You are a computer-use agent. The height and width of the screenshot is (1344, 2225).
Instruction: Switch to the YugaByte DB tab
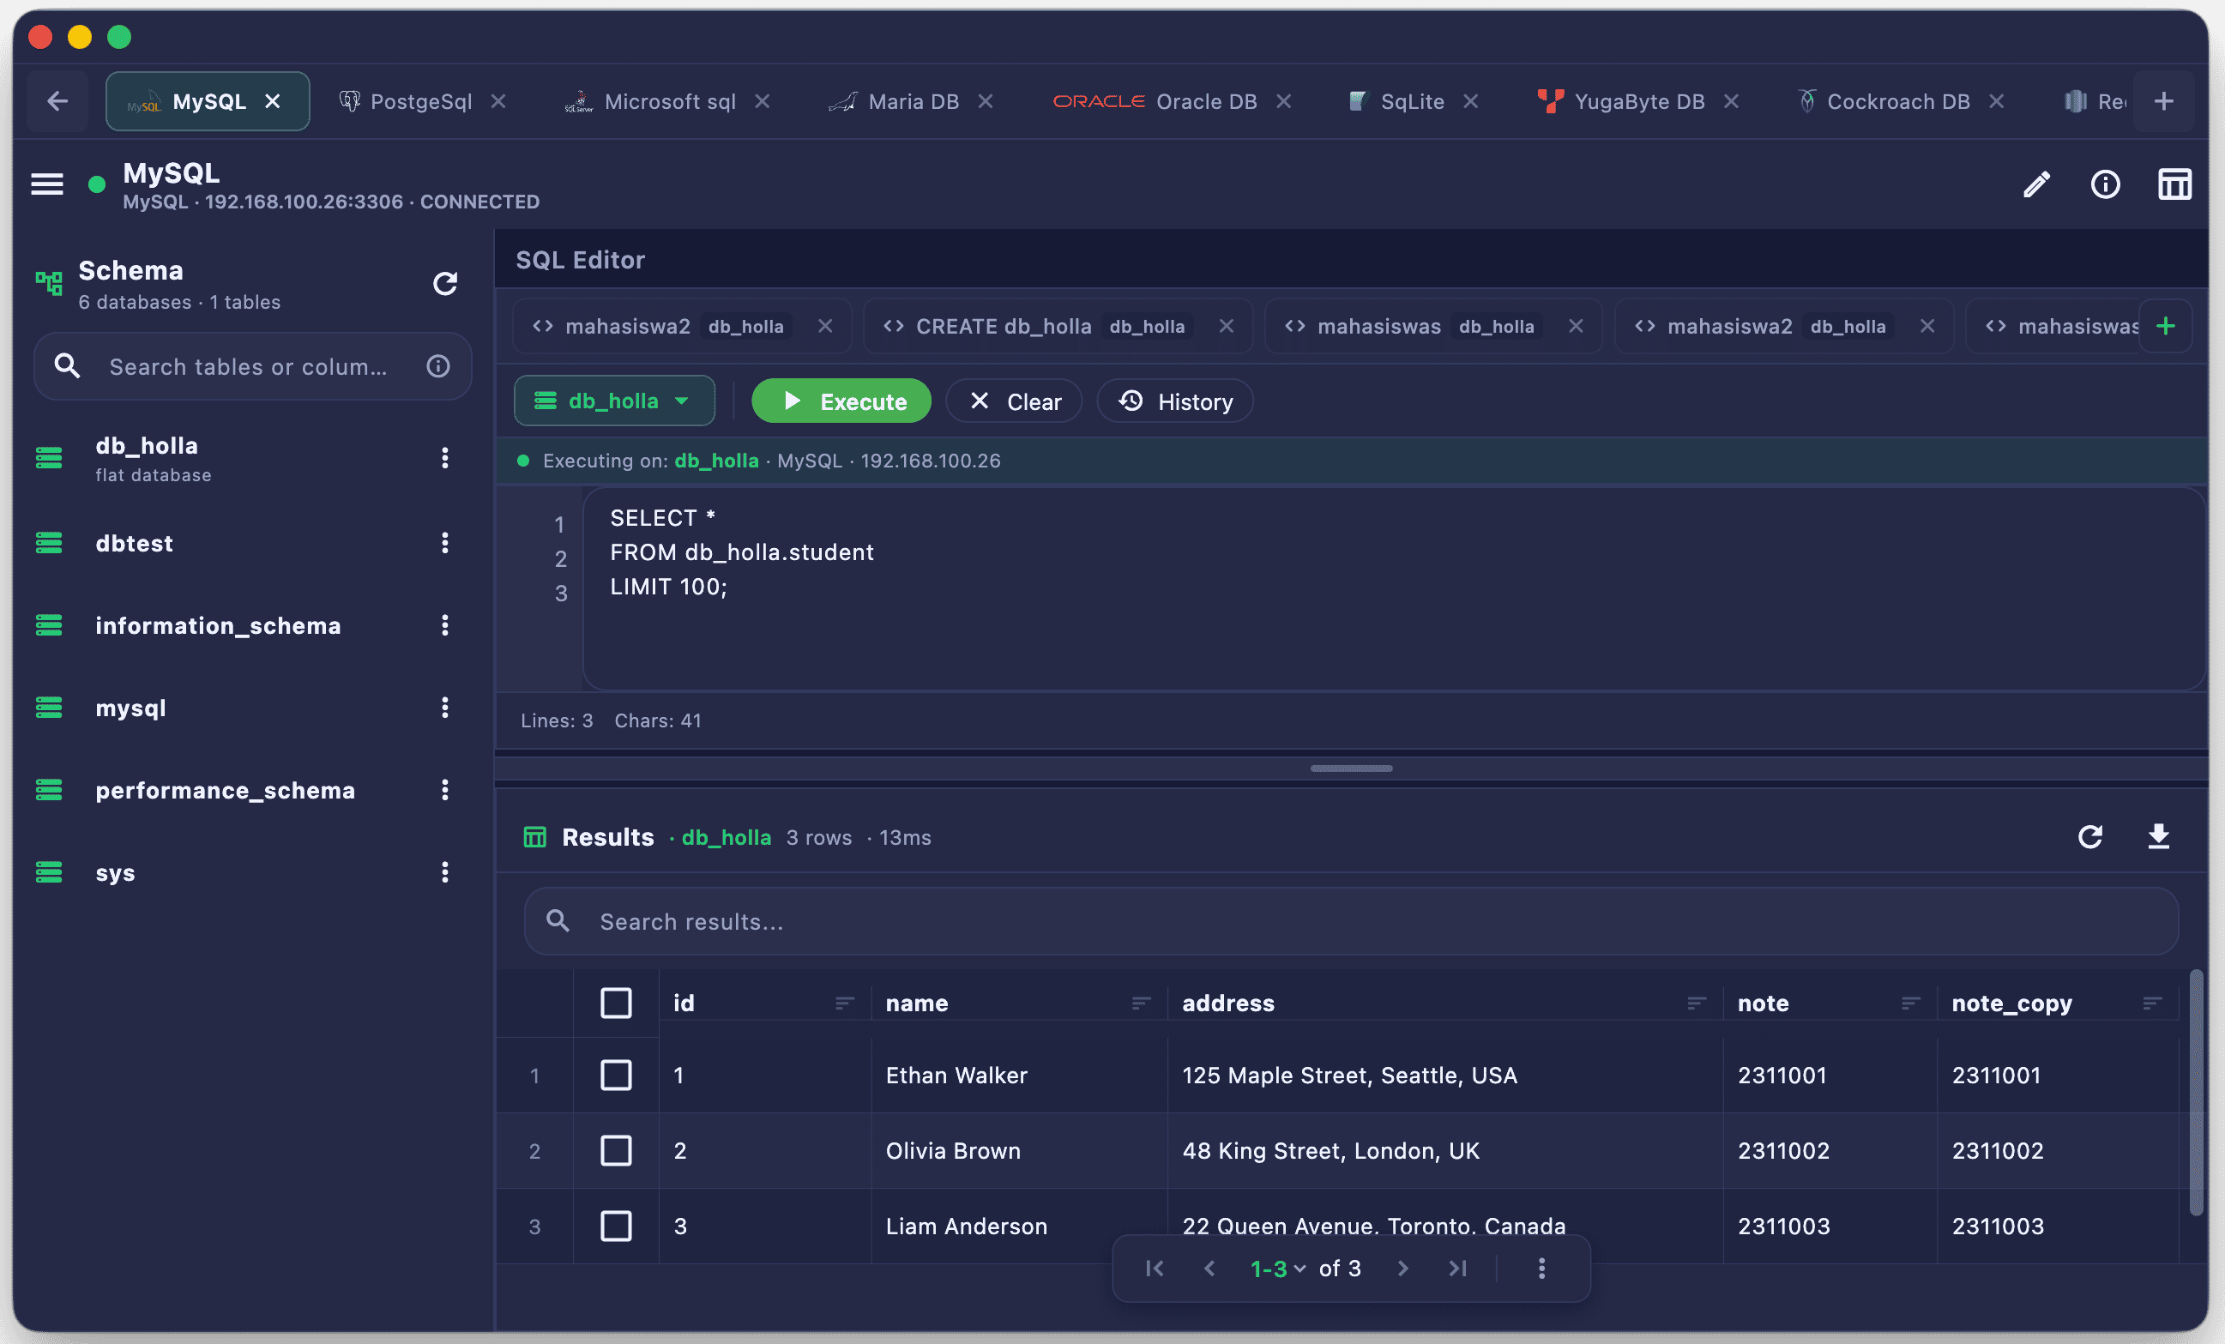[1639, 101]
